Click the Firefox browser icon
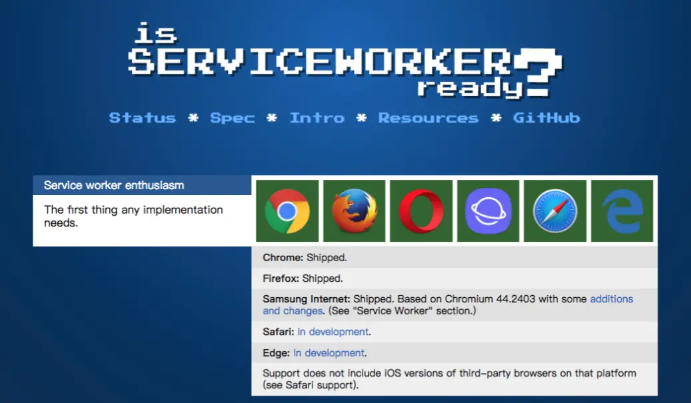Viewport: 691px width, 403px height. (354, 211)
